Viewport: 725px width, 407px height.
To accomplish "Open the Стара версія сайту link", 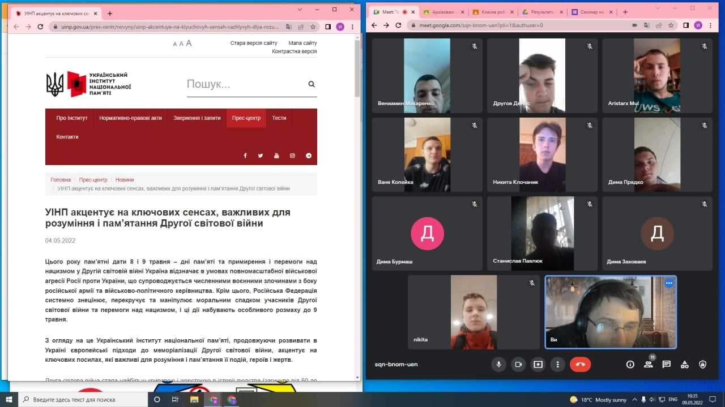I will [x=254, y=43].
